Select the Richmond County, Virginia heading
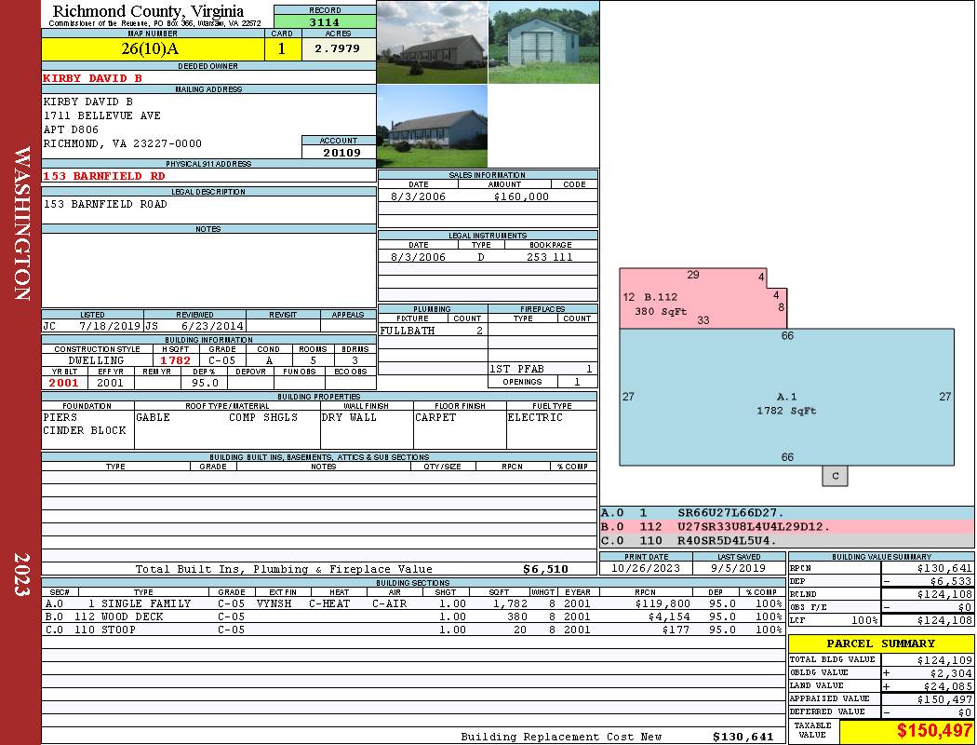The width and height of the screenshot is (977, 745). pos(148,10)
